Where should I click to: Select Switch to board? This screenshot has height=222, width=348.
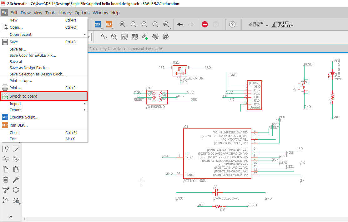44,96
